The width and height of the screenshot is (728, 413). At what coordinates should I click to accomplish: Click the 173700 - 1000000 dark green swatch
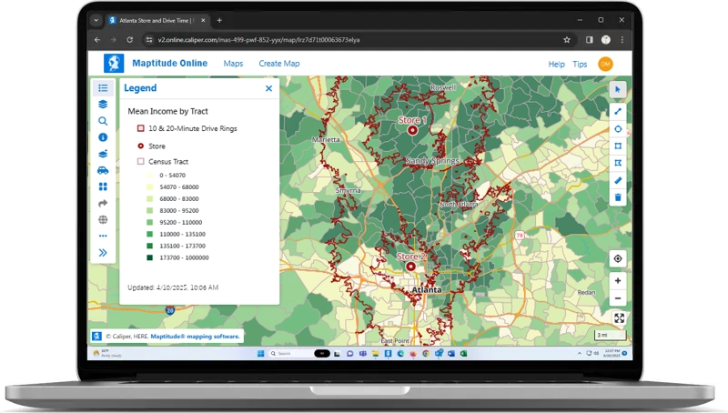pyautogui.click(x=150, y=257)
